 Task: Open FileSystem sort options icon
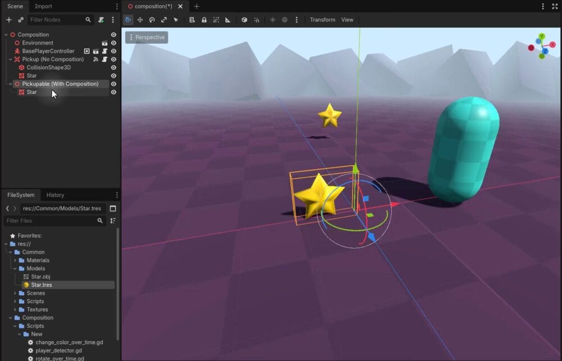pyautogui.click(x=113, y=221)
